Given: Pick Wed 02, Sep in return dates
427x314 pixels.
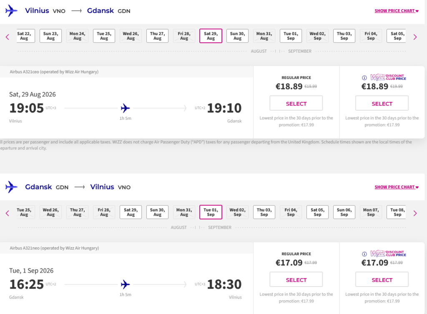Looking at the screenshot, I should 237,212.
